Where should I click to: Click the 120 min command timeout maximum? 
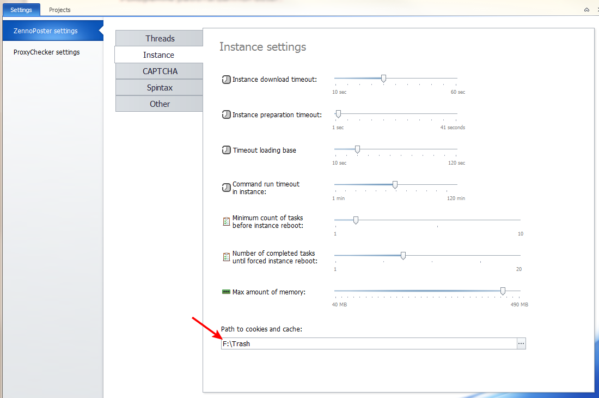click(x=456, y=198)
